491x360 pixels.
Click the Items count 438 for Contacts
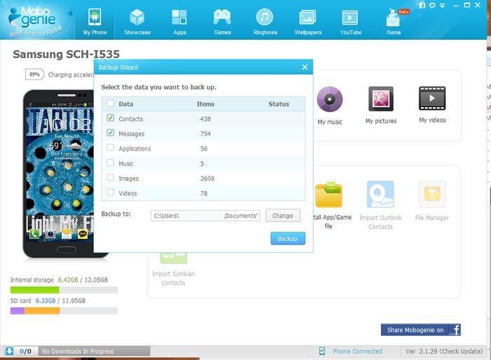206,119
